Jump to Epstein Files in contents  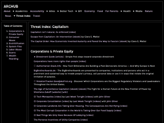[x=15, y=46]
